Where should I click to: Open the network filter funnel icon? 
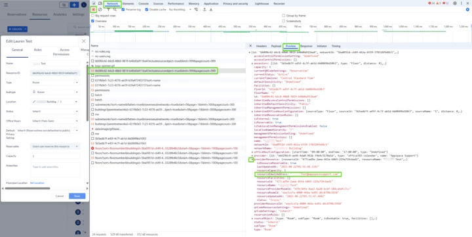point(108,10)
